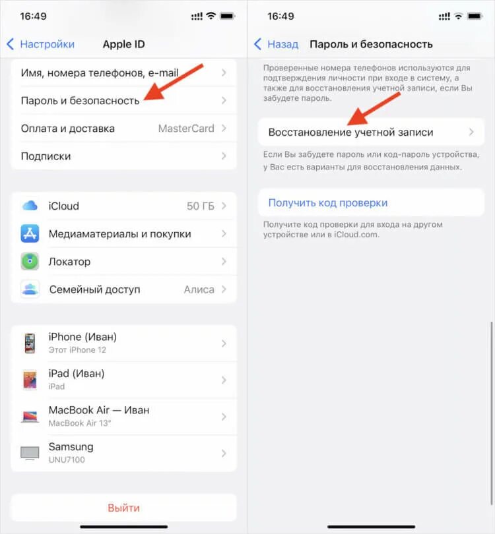Tap the green Локатор icon
The height and width of the screenshot is (534, 495).
tap(30, 262)
